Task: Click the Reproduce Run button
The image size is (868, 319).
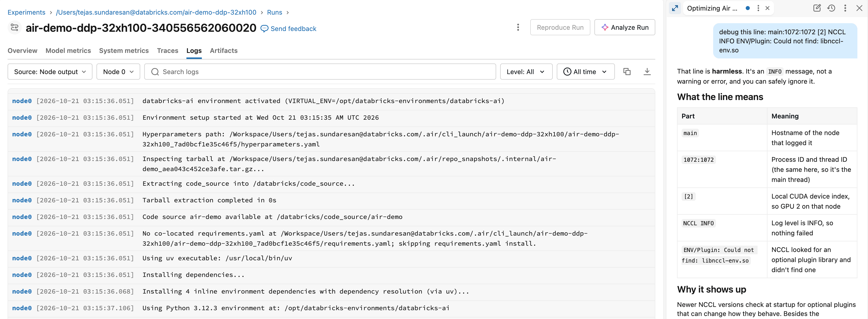Action: tap(560, 27)
